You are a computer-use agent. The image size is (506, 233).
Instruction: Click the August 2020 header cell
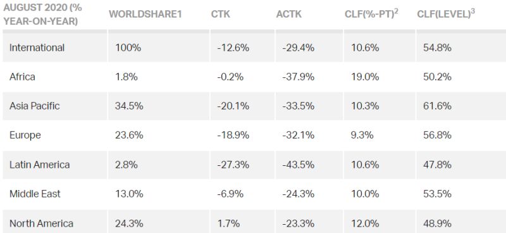coord(42,14)
